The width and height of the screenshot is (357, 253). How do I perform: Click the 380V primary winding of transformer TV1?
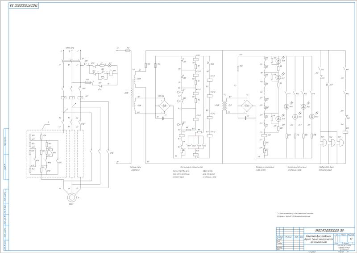[132, 93]
